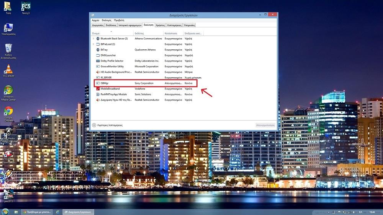Collapse view with Λιγότερες λεπτομέρειες
This screenshot has width=383, height=215.
(107, 125)
